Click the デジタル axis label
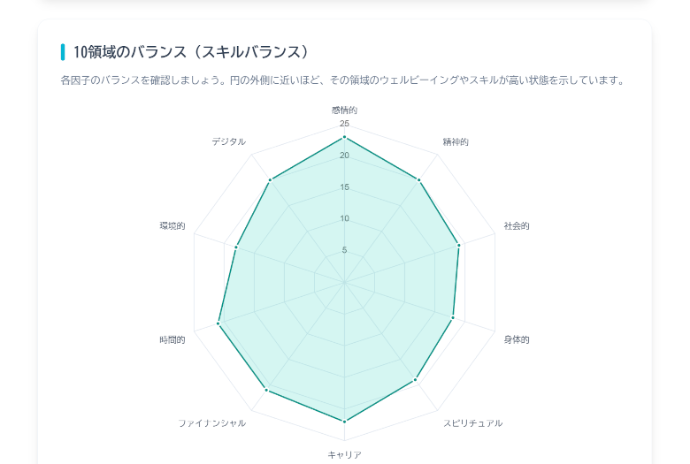The width and height of the screenshot is (690, 464). (228, 141)
